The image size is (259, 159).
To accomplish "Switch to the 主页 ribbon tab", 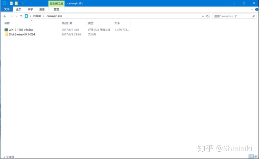I will pos(18,9).
